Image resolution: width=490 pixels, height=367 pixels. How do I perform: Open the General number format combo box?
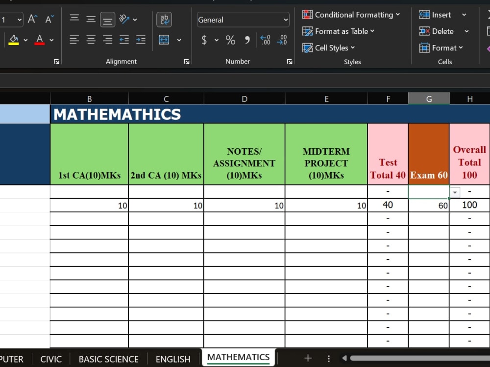[243, 20]
